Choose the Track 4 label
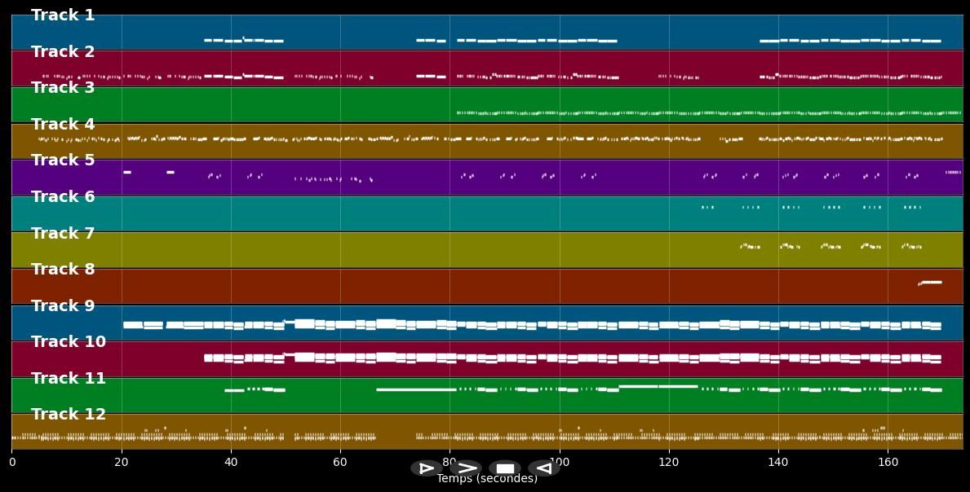 point(63,125)
